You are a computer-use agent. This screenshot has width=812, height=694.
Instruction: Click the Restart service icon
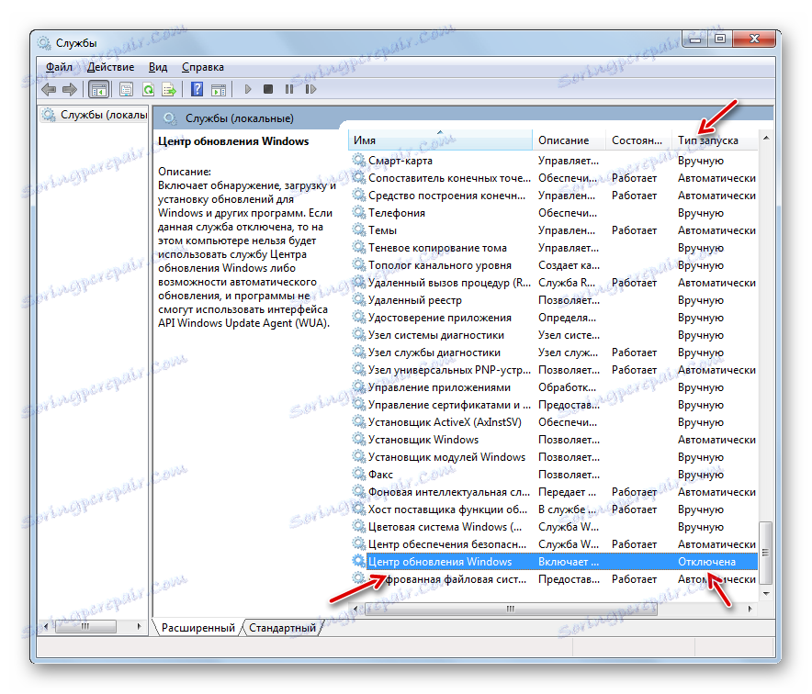(310, 89)
